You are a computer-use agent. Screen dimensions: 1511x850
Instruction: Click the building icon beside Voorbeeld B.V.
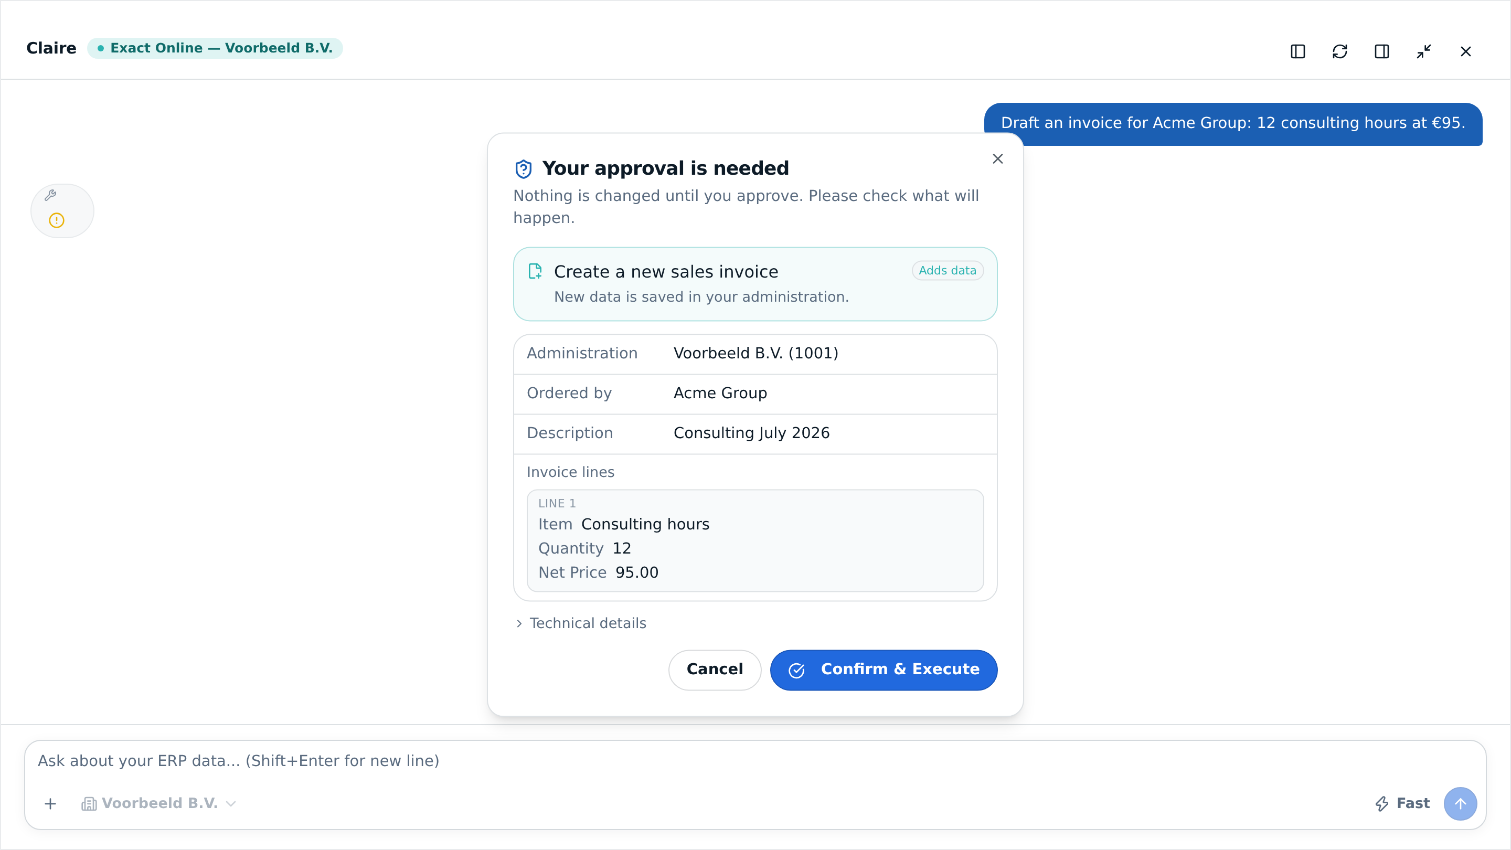point(89,804)
